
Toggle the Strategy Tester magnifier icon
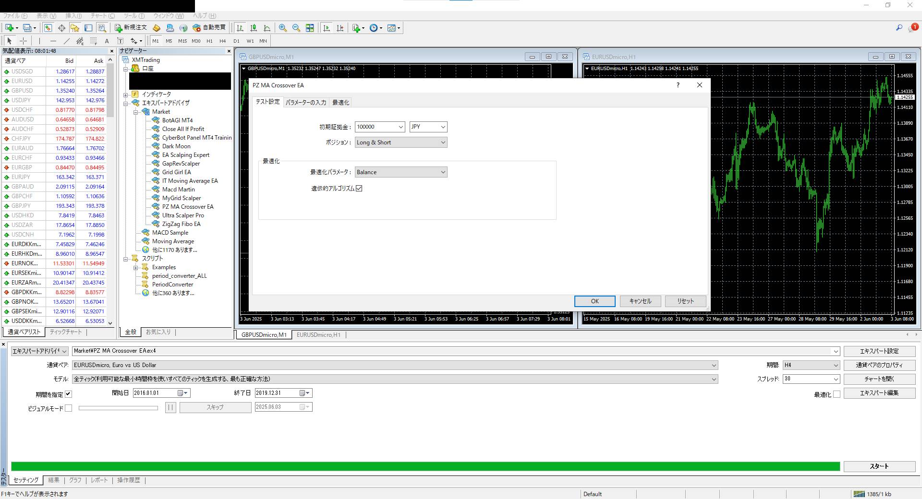point(102,28)
